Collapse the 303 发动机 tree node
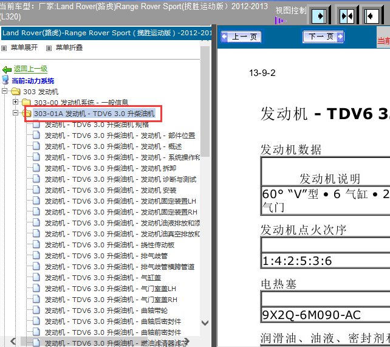390x347 pixels. (x=4, y=91)
